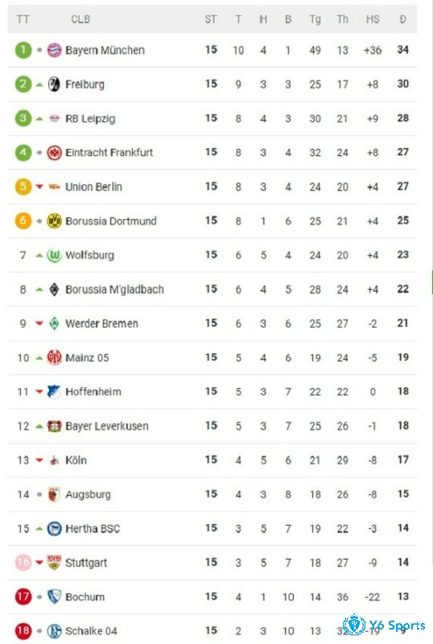Click the Đ points column header
Screen dimensions: 433x644
tap(403, 19)
